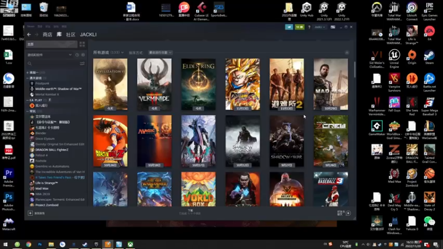Image resolution: width=443 pixels, height=249 pixels.
Task: Open the JackLi account dropdown in title bar
Action: (x=320, y=27)
